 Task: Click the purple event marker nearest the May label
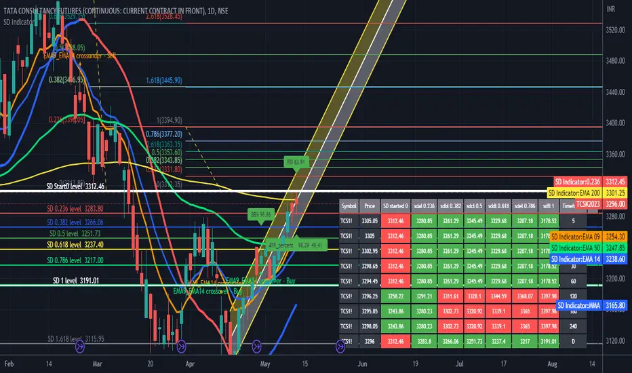(x=257, y=346)
